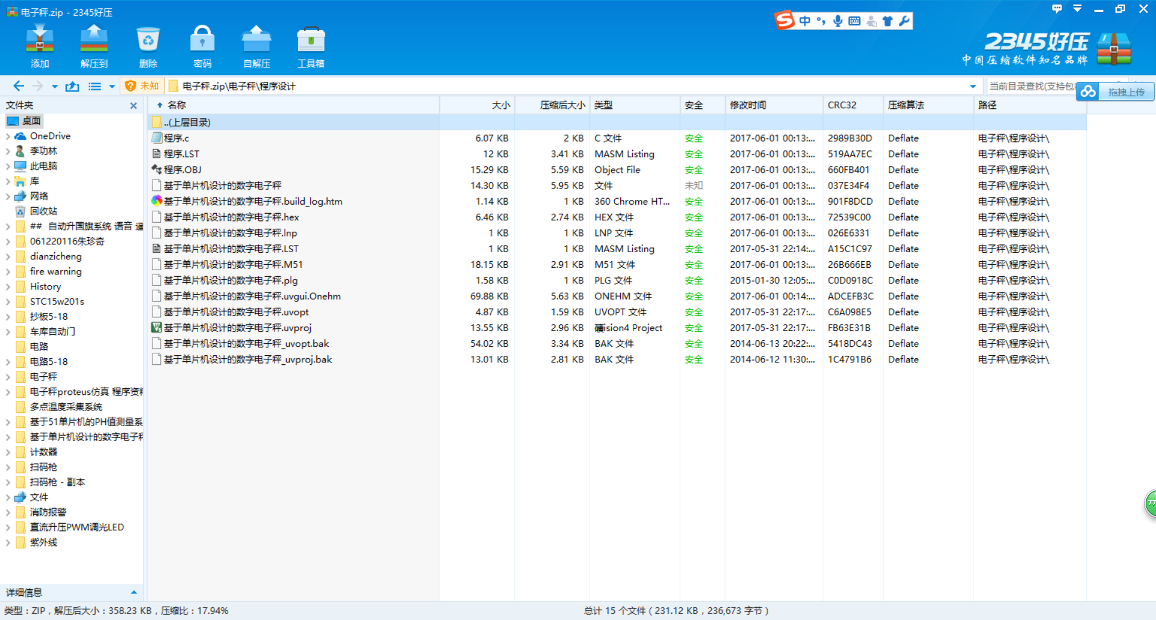1156x620 pixels.
Task: Expand the 此电脑 tree node
Action: click(x=8, y=166)
